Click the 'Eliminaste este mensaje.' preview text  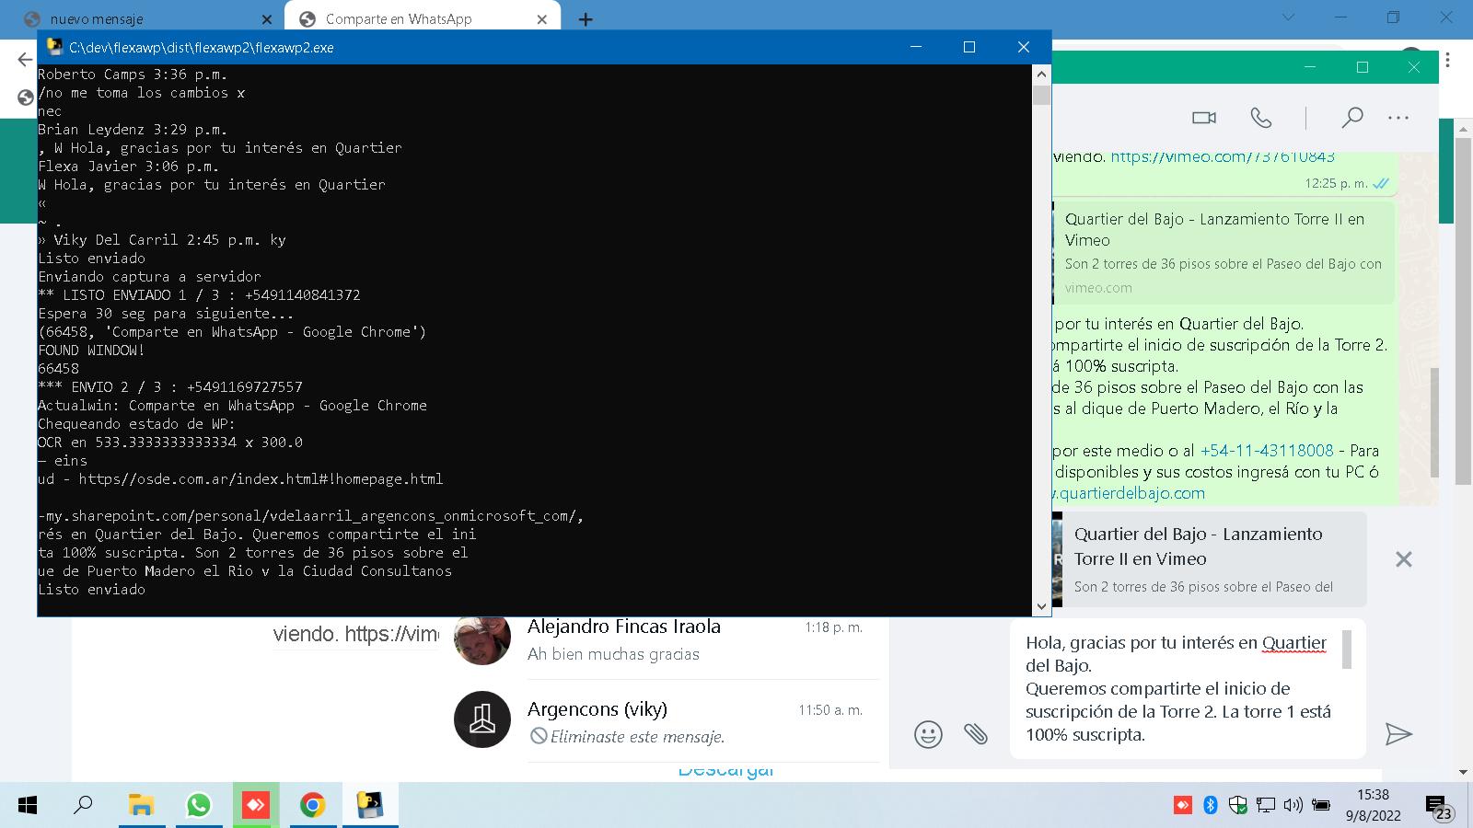tap(637, 737)
